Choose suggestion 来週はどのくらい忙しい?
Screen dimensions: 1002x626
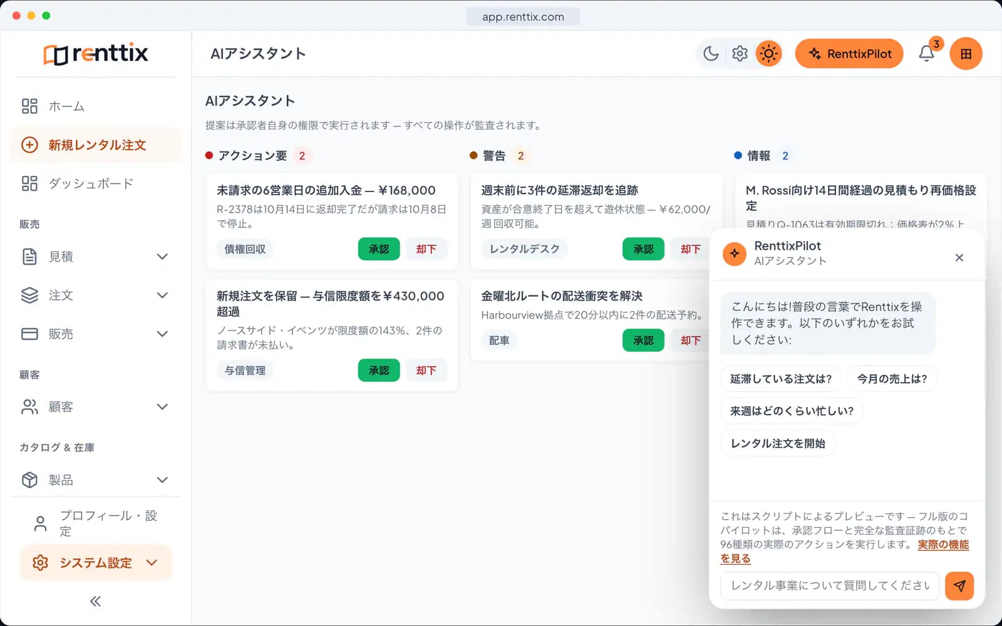coord(792,411)
